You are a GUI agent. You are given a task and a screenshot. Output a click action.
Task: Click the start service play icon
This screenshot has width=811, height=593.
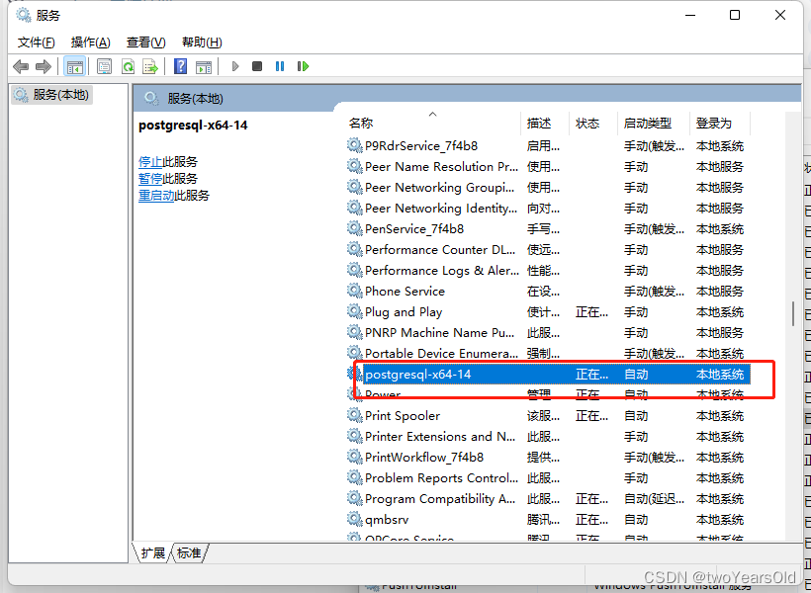point(234,65)
